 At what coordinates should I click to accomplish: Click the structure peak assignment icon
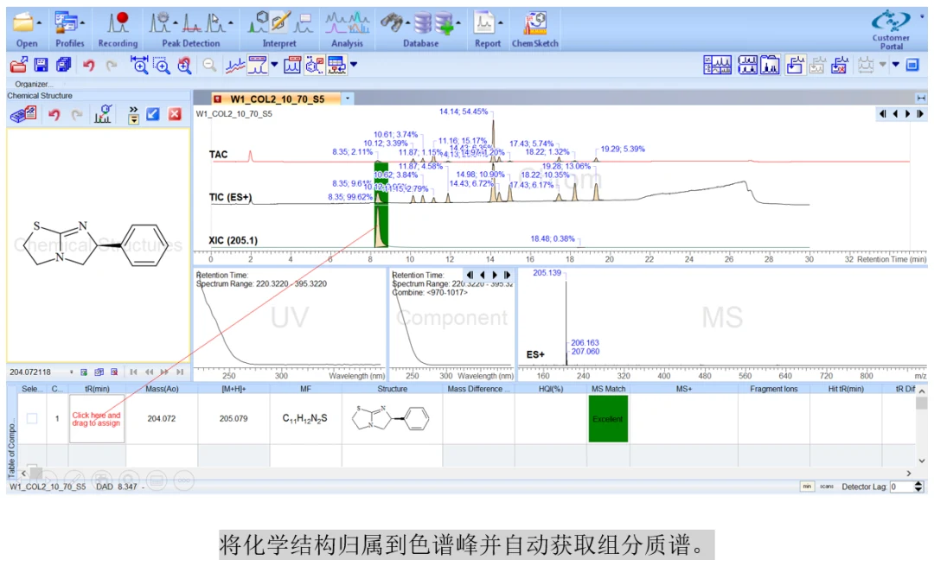103,114
